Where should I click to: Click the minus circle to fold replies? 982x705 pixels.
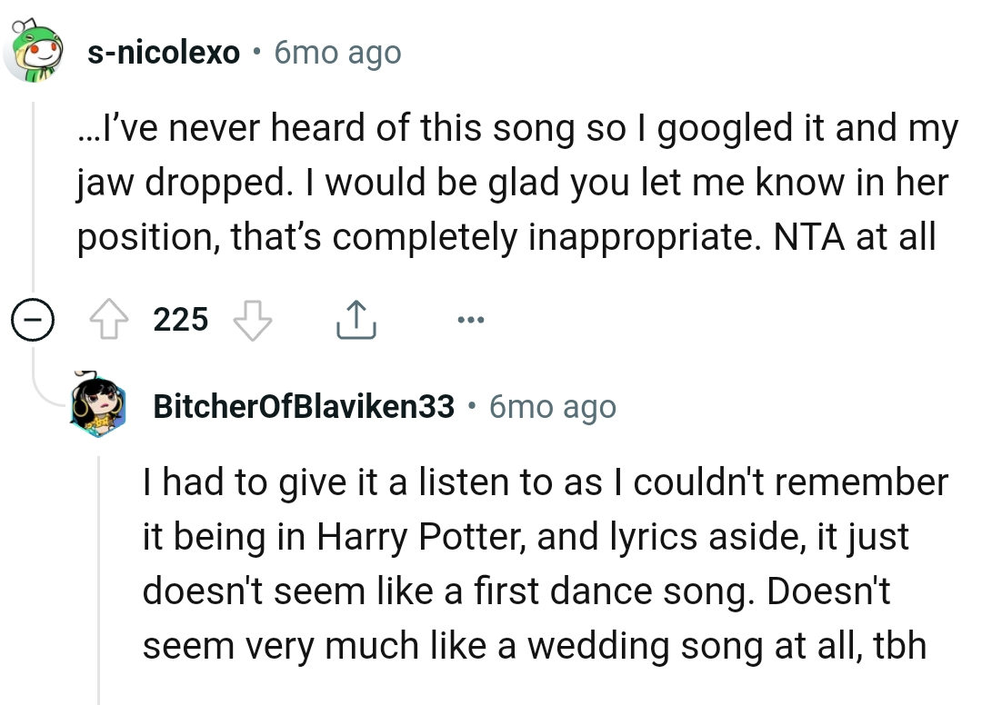pyautogui.click(x=33, y=319)
